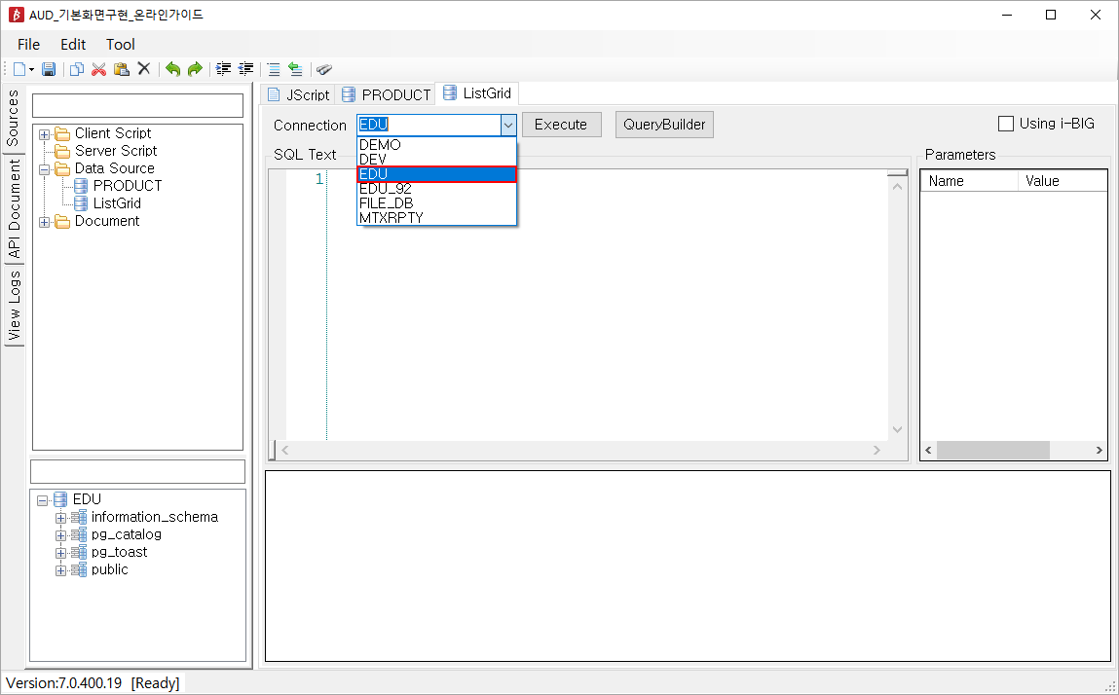This screenshot has height=695, width=1119.
Task: Open the Edit menu
Action: point(73,44)
